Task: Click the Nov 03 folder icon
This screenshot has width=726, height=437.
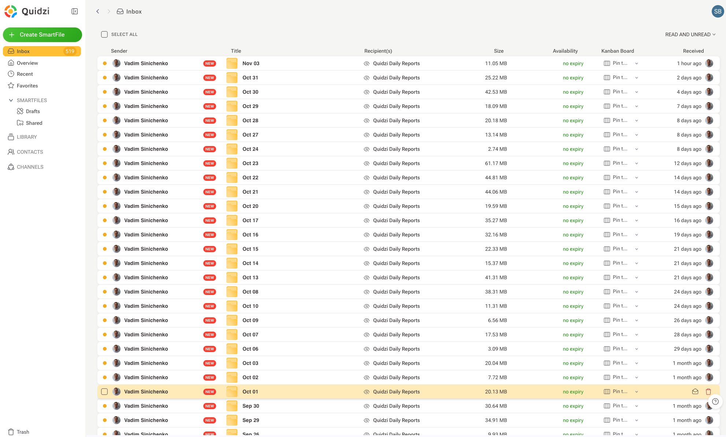Action: (x=231, y=63)
